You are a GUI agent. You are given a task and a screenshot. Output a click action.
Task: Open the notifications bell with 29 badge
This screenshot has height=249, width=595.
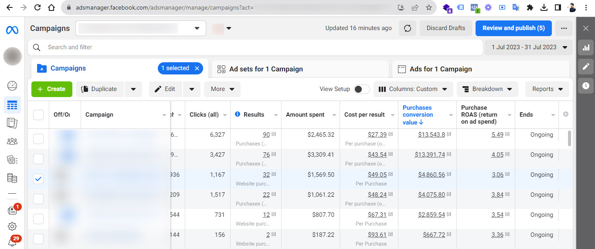tap(12, 242)
